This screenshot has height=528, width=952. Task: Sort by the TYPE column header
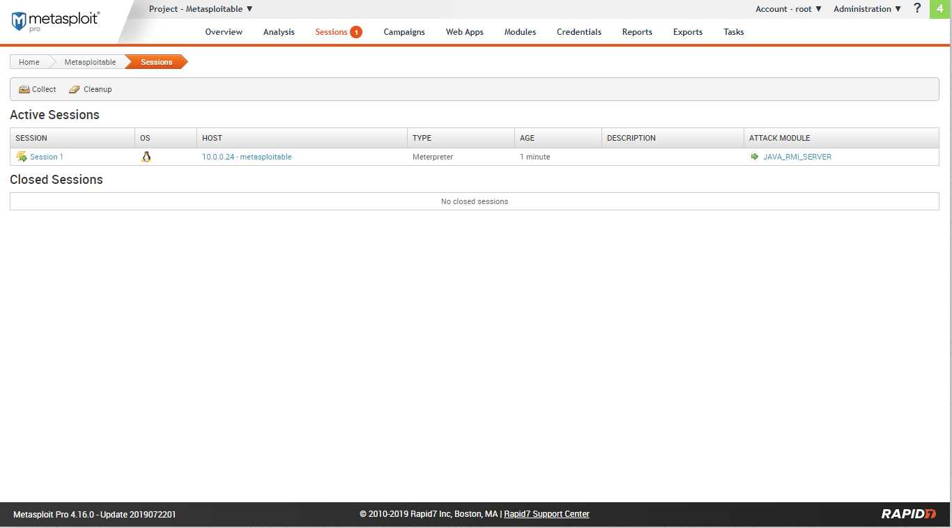[461, 138]
